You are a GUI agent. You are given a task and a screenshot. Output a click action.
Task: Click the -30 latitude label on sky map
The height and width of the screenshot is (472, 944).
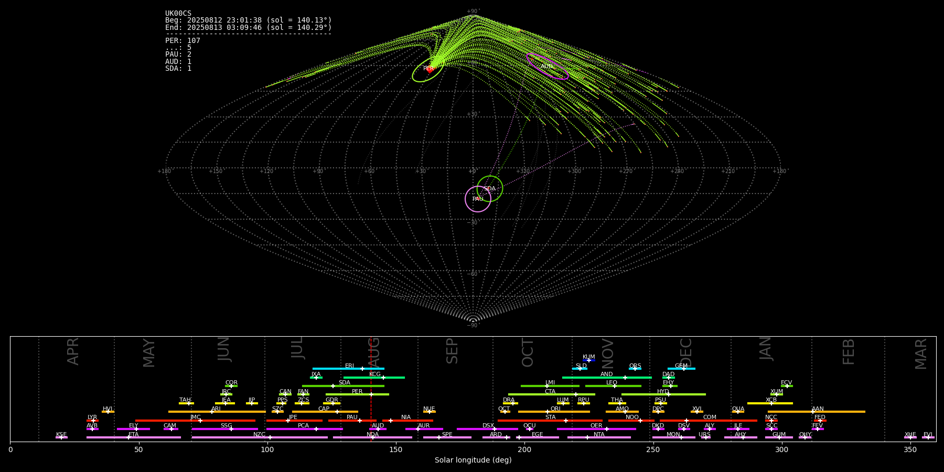click(473, 222)
